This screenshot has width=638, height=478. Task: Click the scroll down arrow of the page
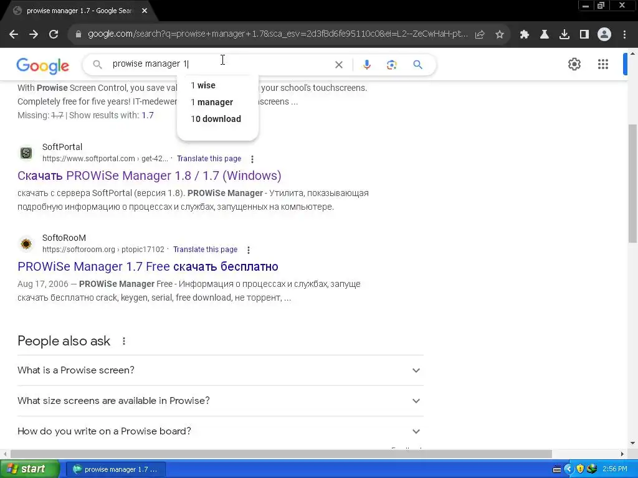(x=632, y=443)
